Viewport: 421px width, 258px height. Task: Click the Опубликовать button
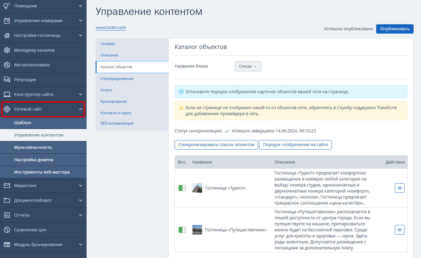pyautogui.click(x=395, y=29)
